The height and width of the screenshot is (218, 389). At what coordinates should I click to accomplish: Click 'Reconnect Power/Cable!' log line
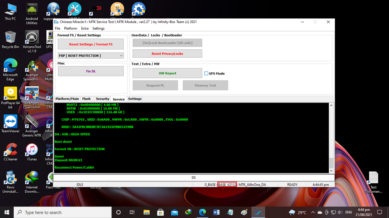[x=74, y=167]
